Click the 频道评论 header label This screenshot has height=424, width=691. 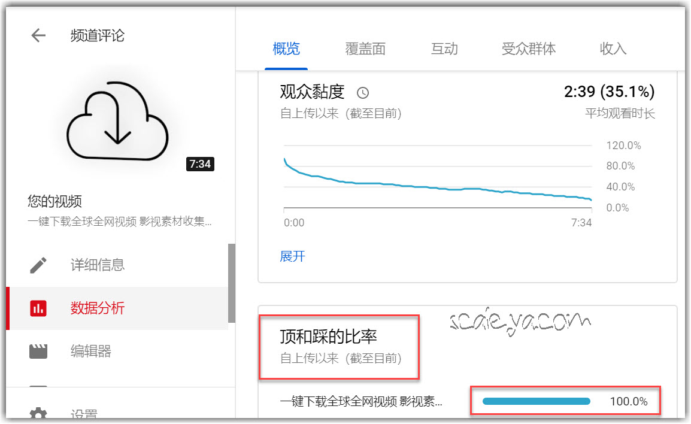point(97,35)
